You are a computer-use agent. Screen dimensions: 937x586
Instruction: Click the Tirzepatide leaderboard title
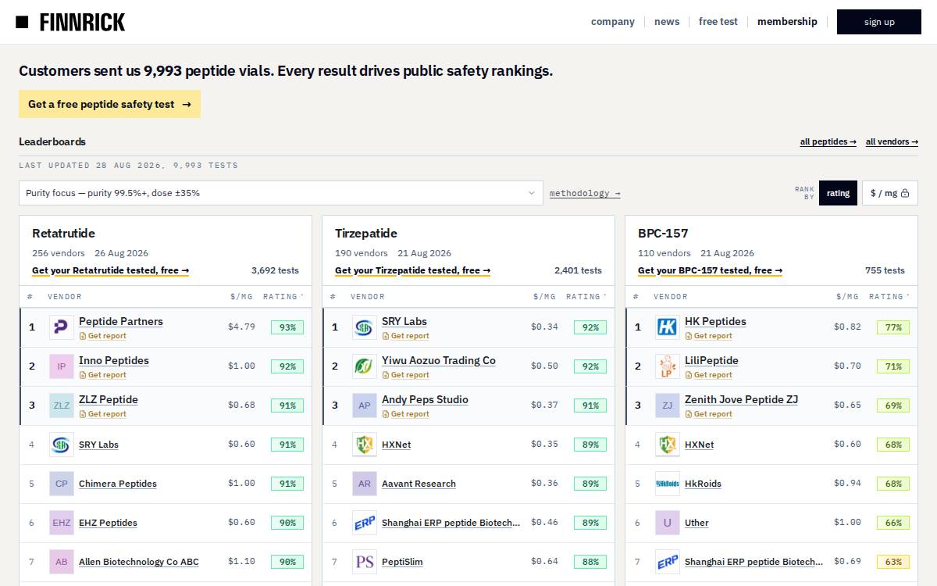coord(366,233)
